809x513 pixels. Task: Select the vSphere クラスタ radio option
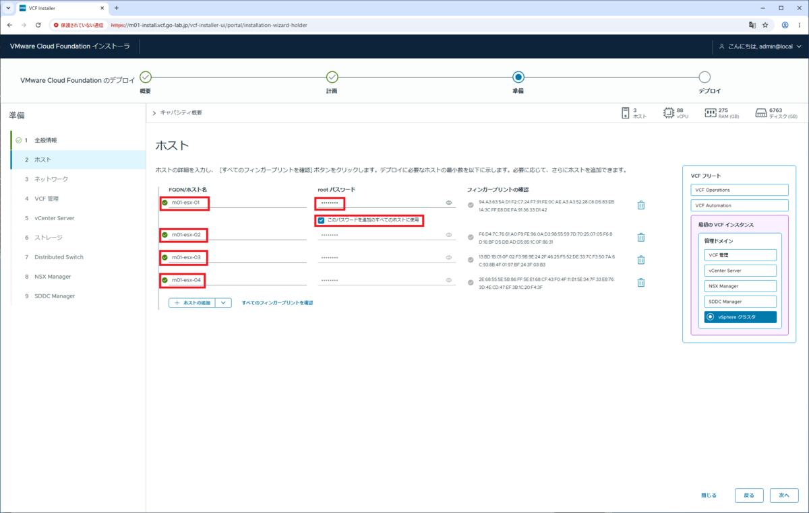tap(710, 317)
